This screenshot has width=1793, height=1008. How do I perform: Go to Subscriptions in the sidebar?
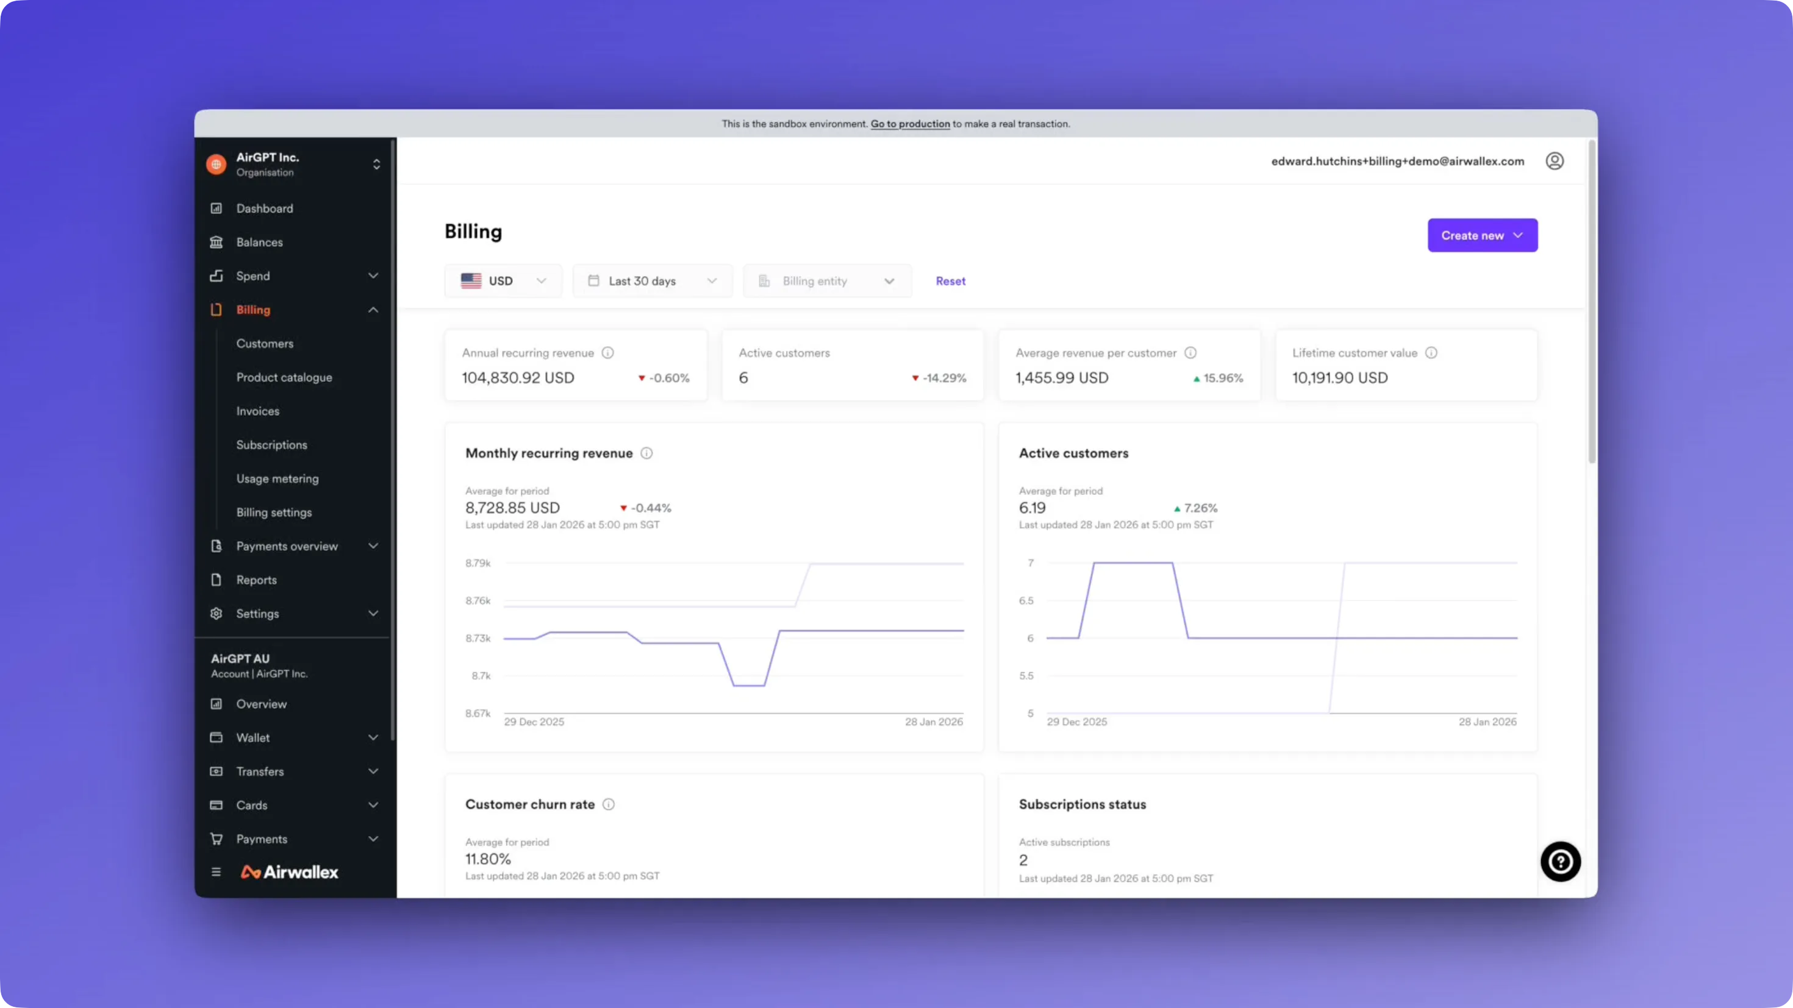pos(271,444)
